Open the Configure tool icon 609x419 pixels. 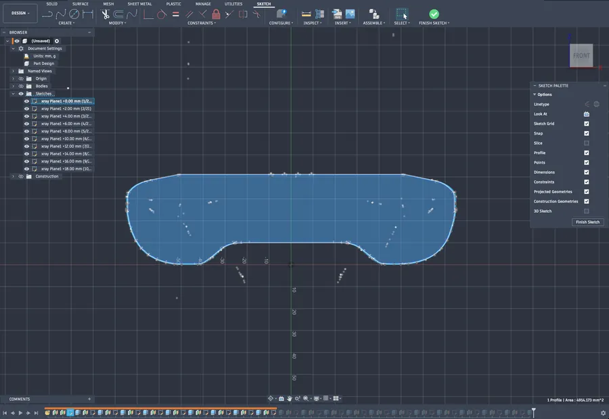(x=281, y=14)
